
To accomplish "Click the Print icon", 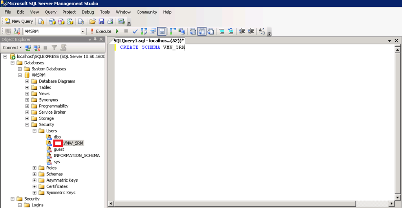I will pyautogui.click(x=110, y=21).
